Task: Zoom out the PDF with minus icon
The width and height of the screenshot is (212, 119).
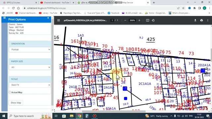Action: tap(125, 20)
